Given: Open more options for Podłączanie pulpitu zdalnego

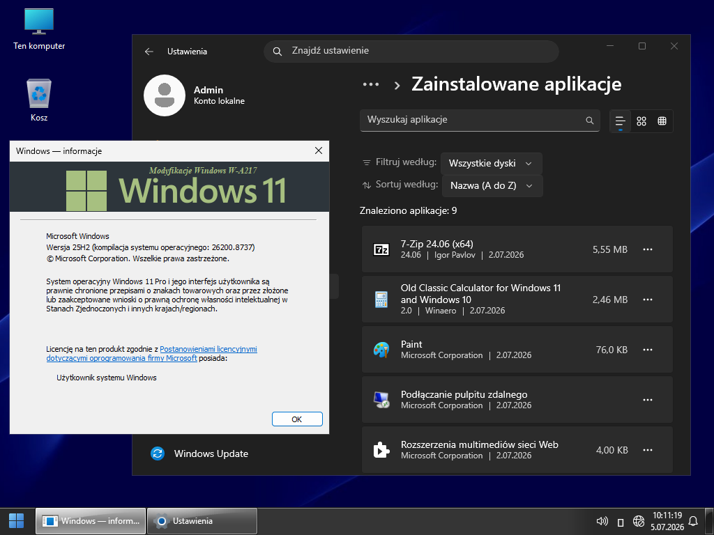Looking at the screenshot, I should [x=648, y=400].
